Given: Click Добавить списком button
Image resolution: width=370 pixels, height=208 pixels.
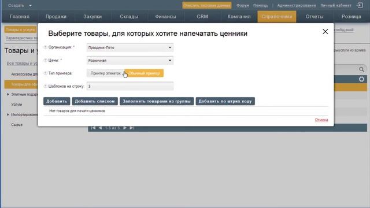Looking at the screenshot, I should click(95, 101).
